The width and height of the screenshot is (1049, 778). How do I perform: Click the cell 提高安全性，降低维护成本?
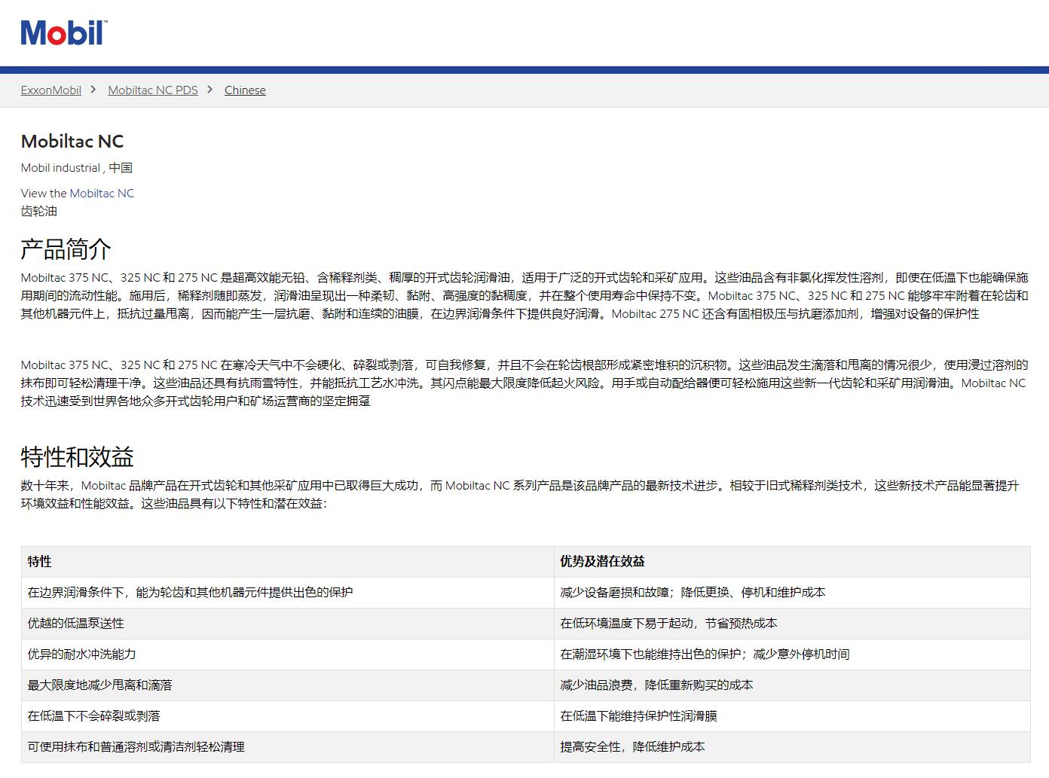click(792, 747)
